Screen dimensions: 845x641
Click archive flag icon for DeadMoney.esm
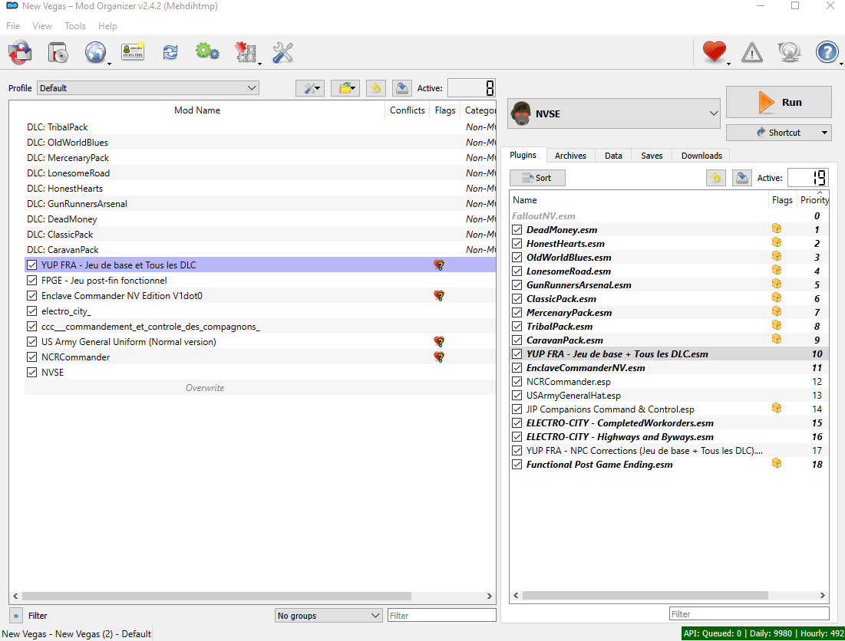[x=777, y=228]
